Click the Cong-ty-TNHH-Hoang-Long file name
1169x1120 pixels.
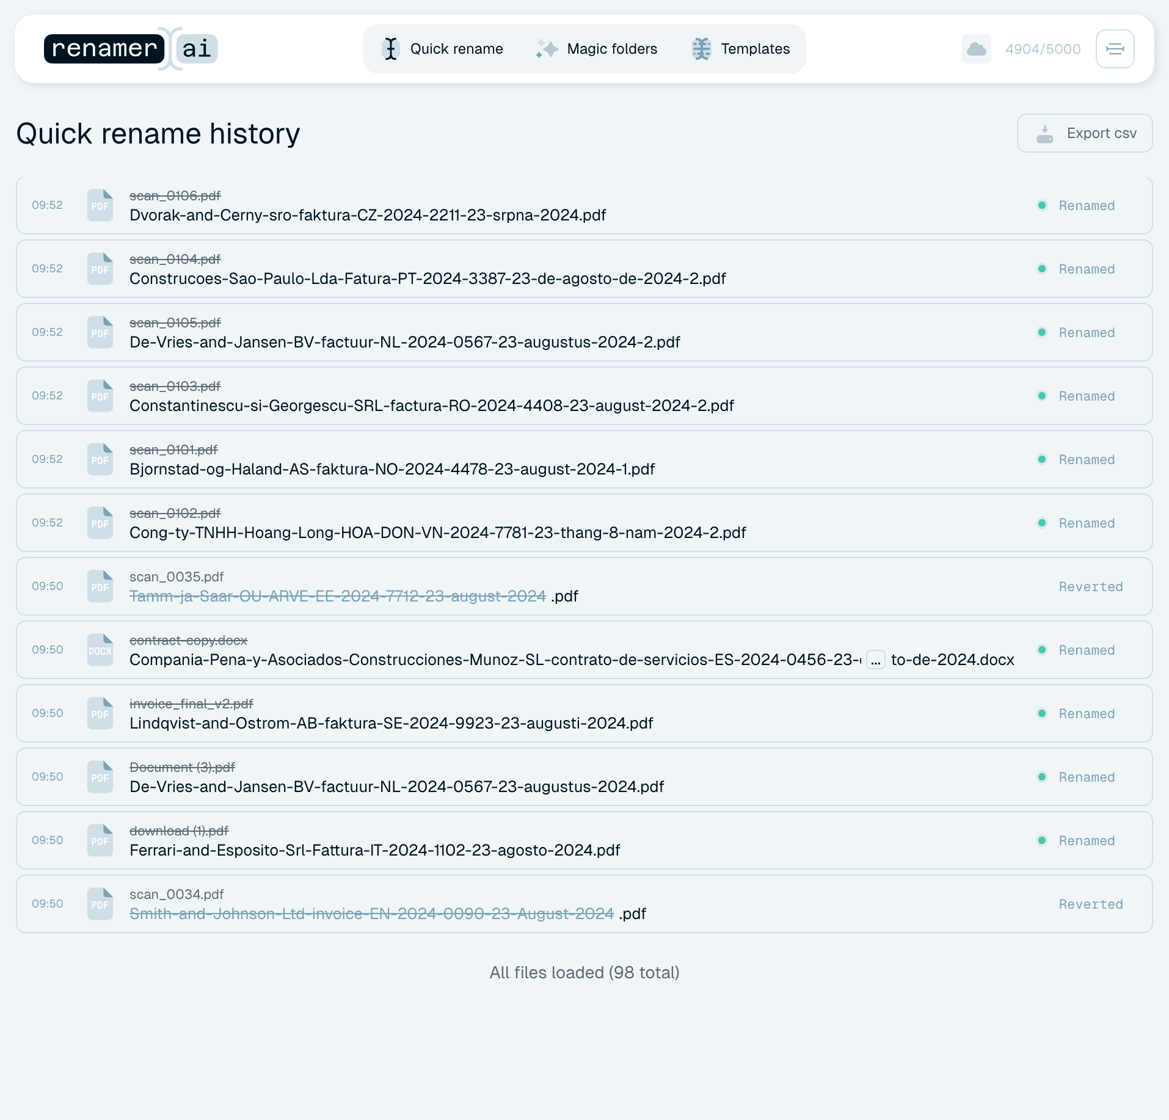coord(437,533)
